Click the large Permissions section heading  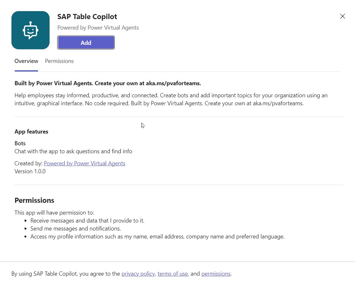(34, 200)
